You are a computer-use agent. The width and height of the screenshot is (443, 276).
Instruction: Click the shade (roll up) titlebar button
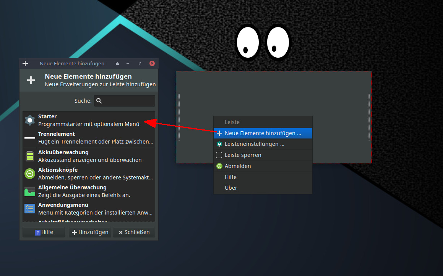pos(117,63)
